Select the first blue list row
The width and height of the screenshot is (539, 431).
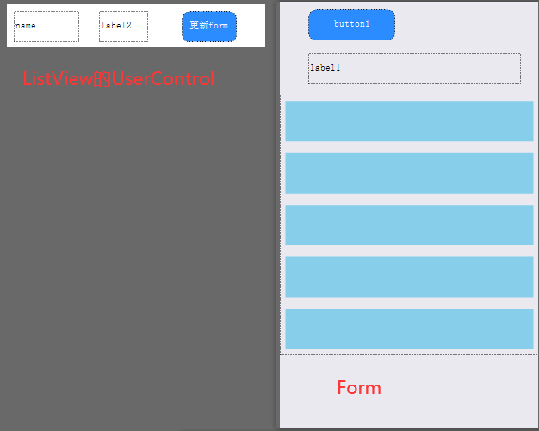coord(409,121)
